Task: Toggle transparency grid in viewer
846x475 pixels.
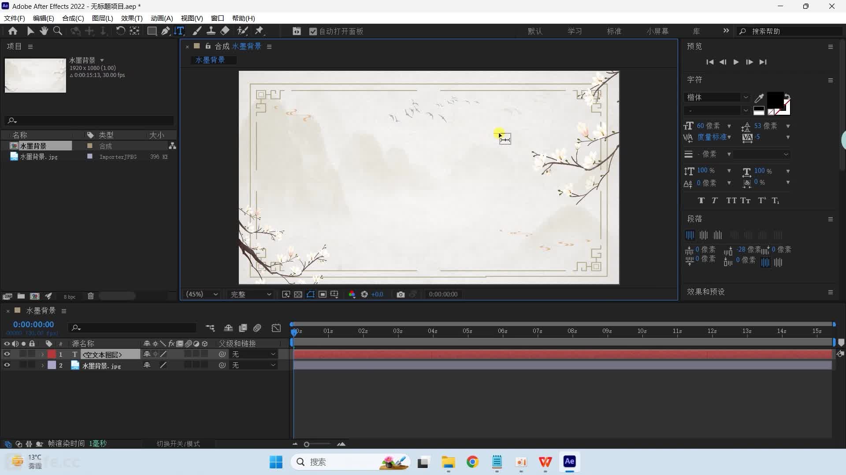Action: point(298,294)
